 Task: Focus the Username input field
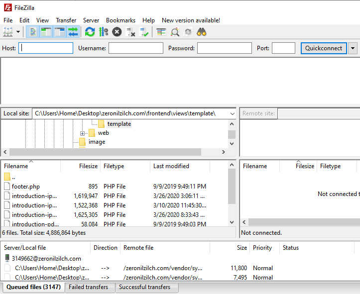coord(136,48)
